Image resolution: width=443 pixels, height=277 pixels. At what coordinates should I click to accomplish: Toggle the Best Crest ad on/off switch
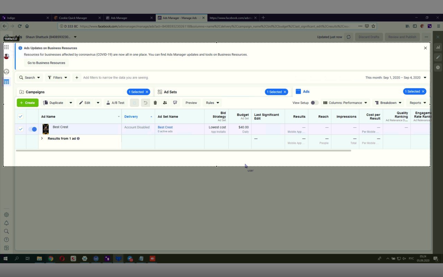click(33, 129)
